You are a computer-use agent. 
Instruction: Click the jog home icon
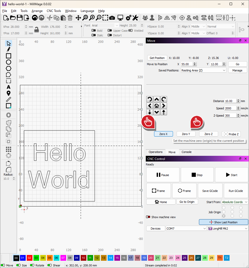pyautogui.click(x=157, y=106)
